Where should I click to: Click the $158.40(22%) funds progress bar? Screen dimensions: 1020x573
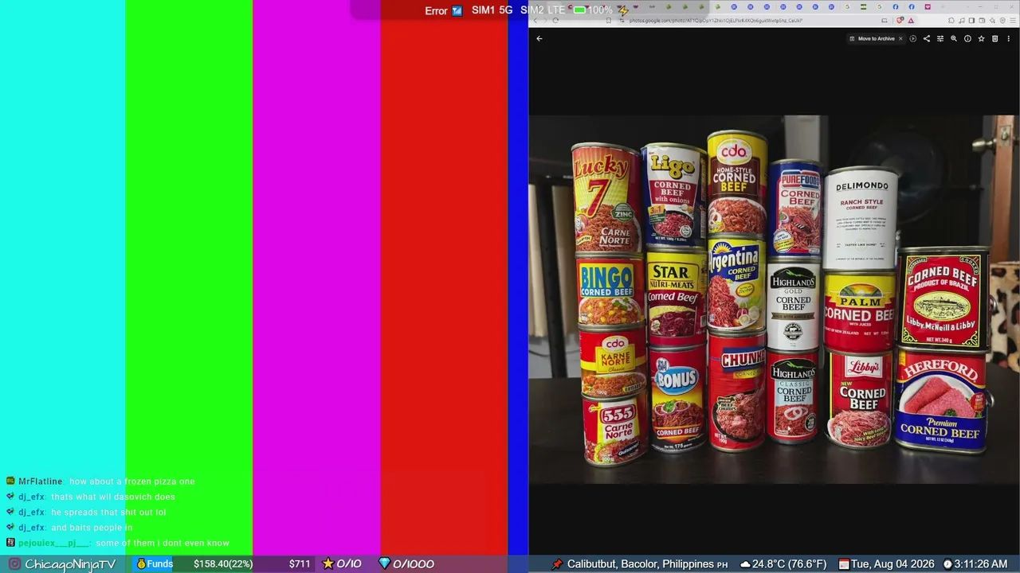(x=223, y=564)
